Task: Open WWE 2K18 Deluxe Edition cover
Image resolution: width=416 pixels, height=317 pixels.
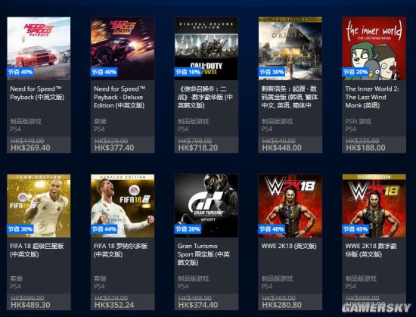Action: [x=374, y=206]
